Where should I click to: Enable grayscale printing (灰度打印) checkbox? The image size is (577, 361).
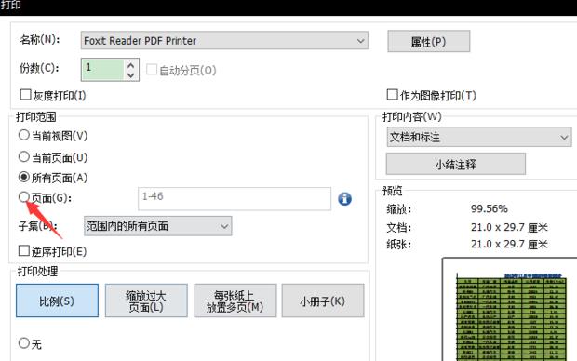click(25, 95)
